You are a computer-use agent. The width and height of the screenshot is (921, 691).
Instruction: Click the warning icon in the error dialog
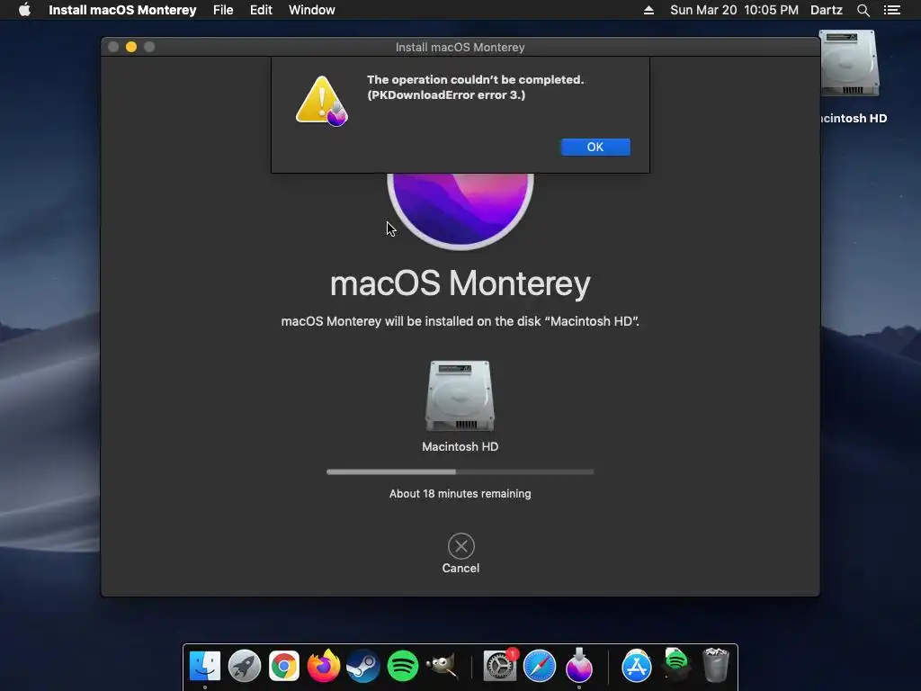click(321, 101)
